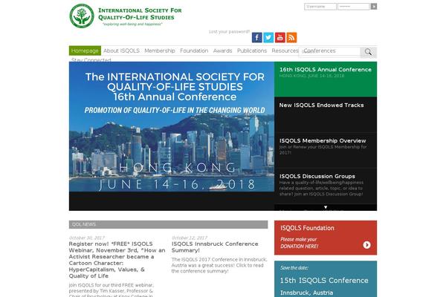Image resolution: width=446 pixels, height=297 pixels.
Task: Click the site search text box
Action: tap(329, 52)
